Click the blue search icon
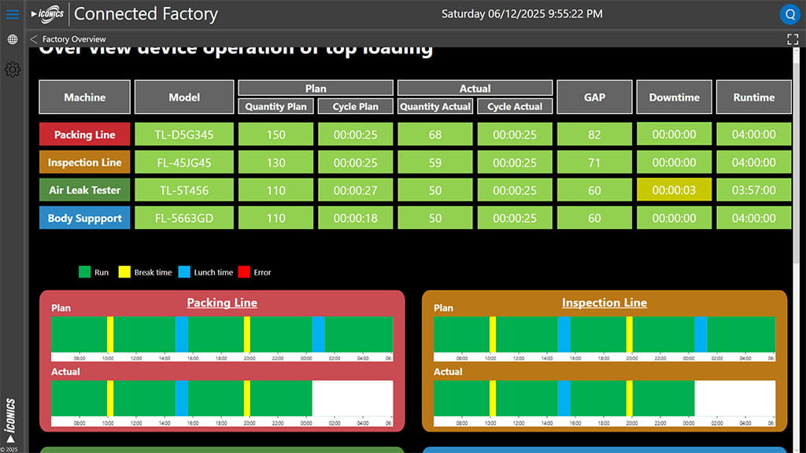The width and height of the screenshot is (806, 453). coord(789,14)
